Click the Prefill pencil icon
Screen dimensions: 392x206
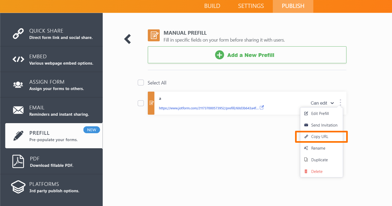(18, 136)
